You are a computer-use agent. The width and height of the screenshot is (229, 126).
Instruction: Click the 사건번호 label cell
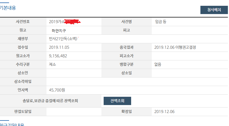point(23,22)
